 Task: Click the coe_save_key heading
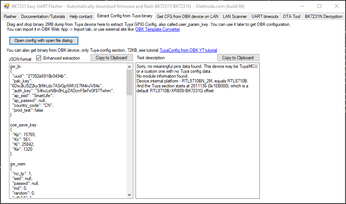(23, 125)
